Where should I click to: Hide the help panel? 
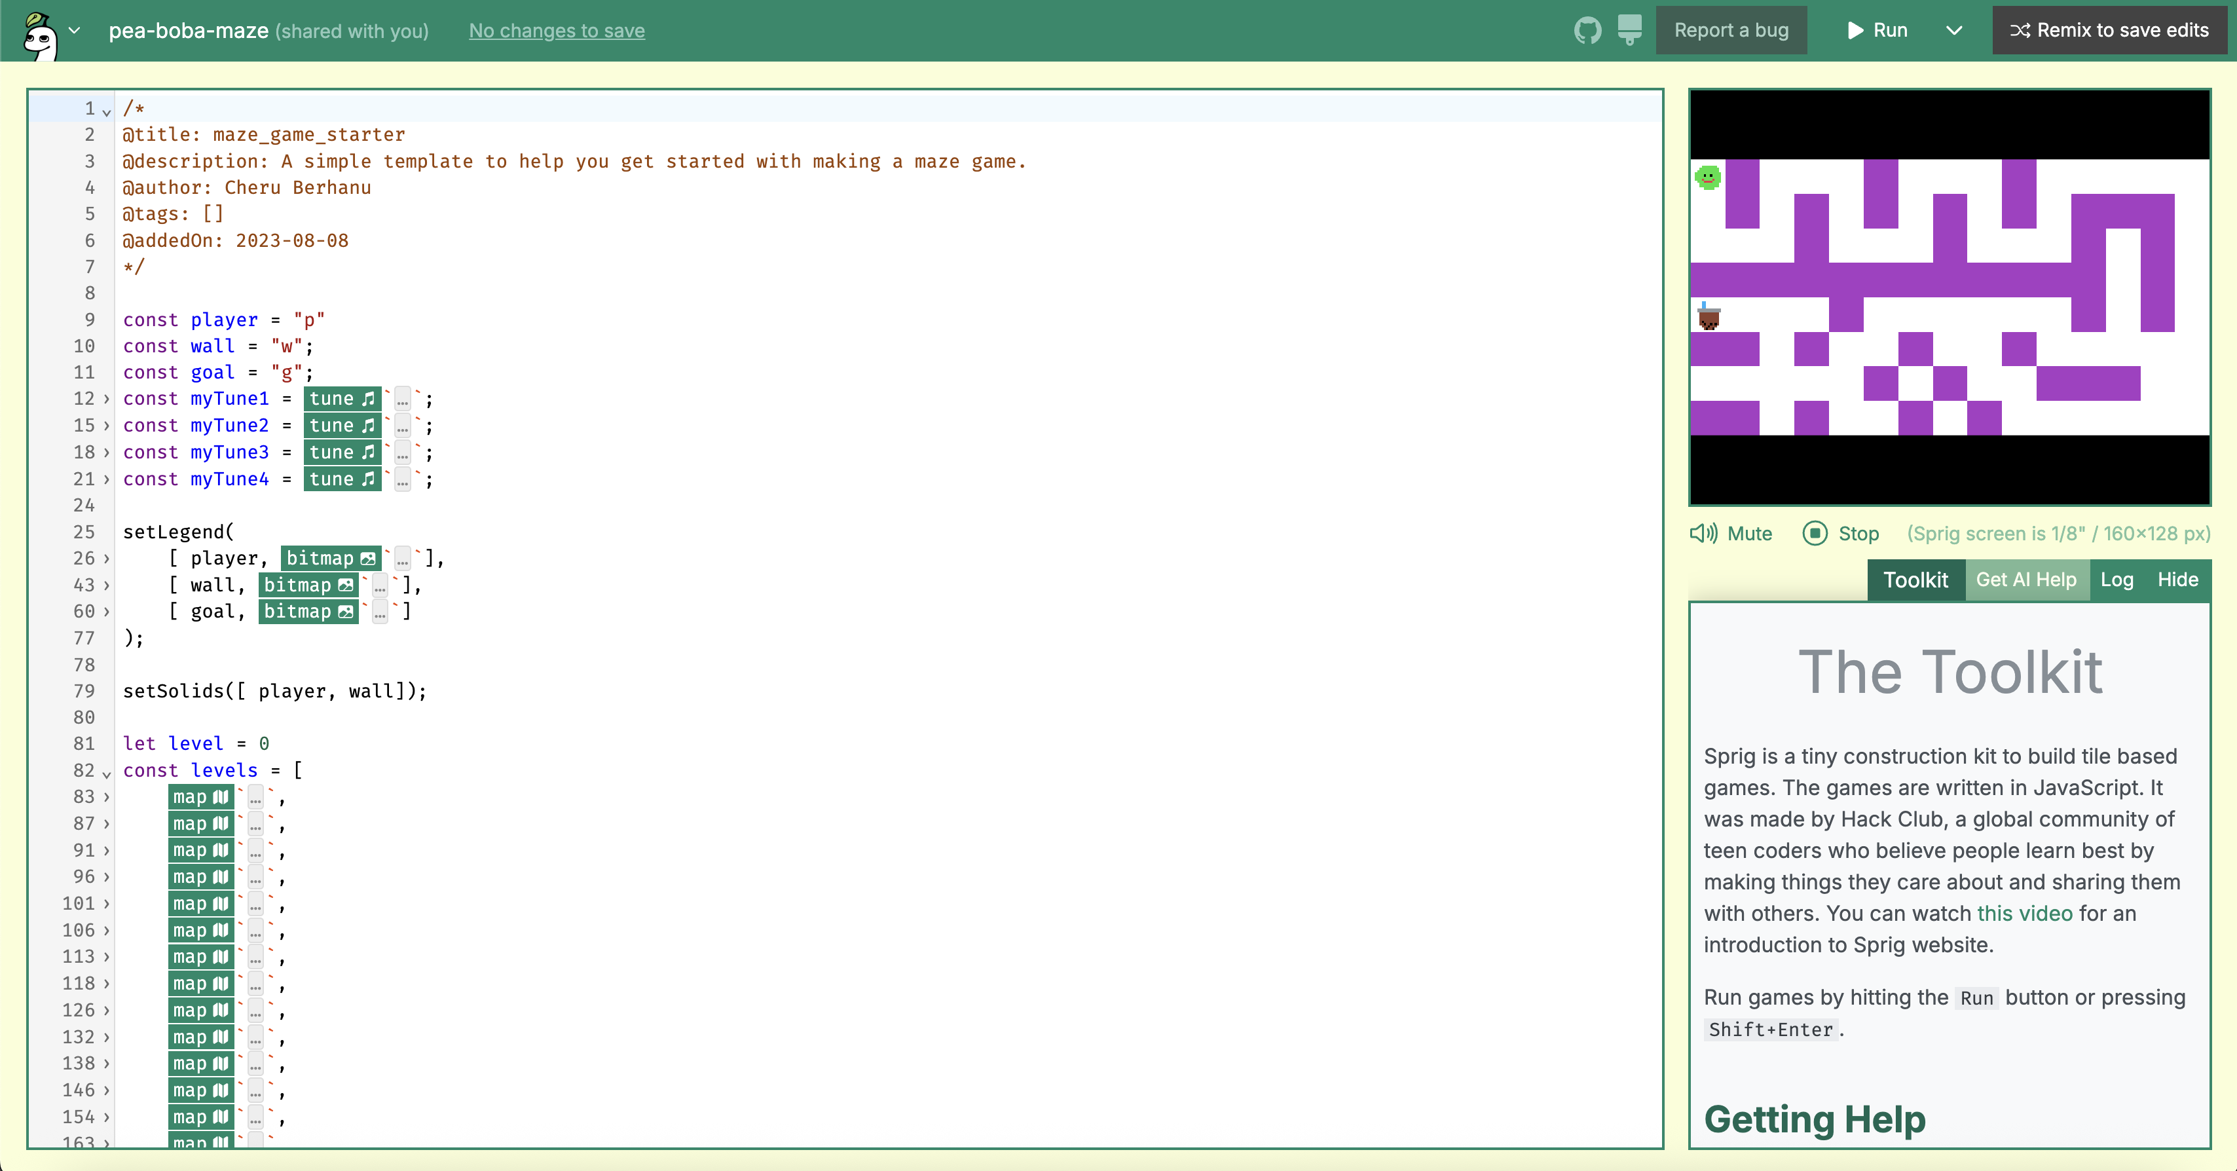click(x=2177, y=580)
